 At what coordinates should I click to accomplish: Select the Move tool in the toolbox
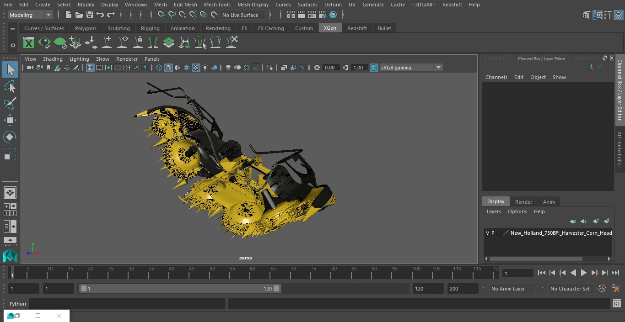(x=10, y=120)
